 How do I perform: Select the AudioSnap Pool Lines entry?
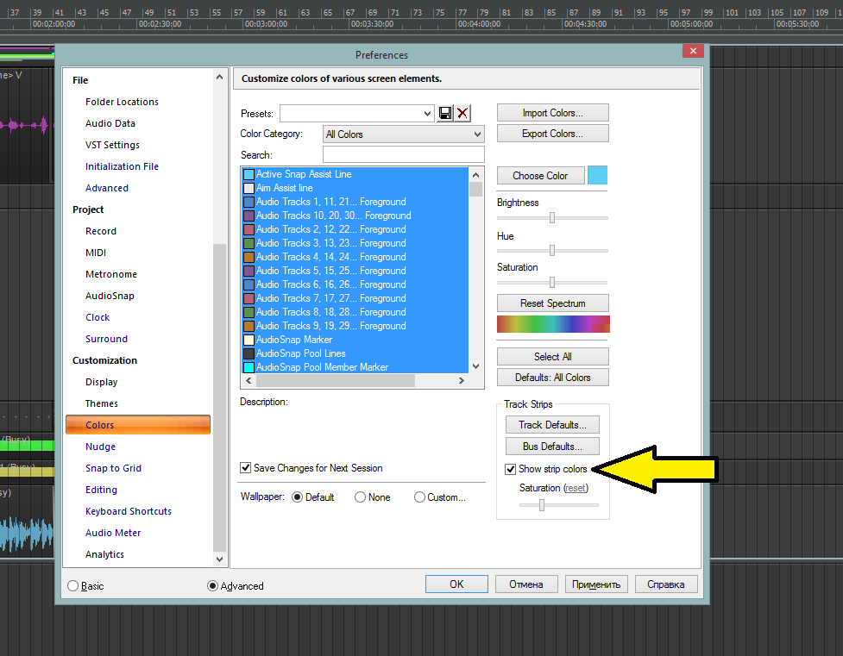pos(355,353)
